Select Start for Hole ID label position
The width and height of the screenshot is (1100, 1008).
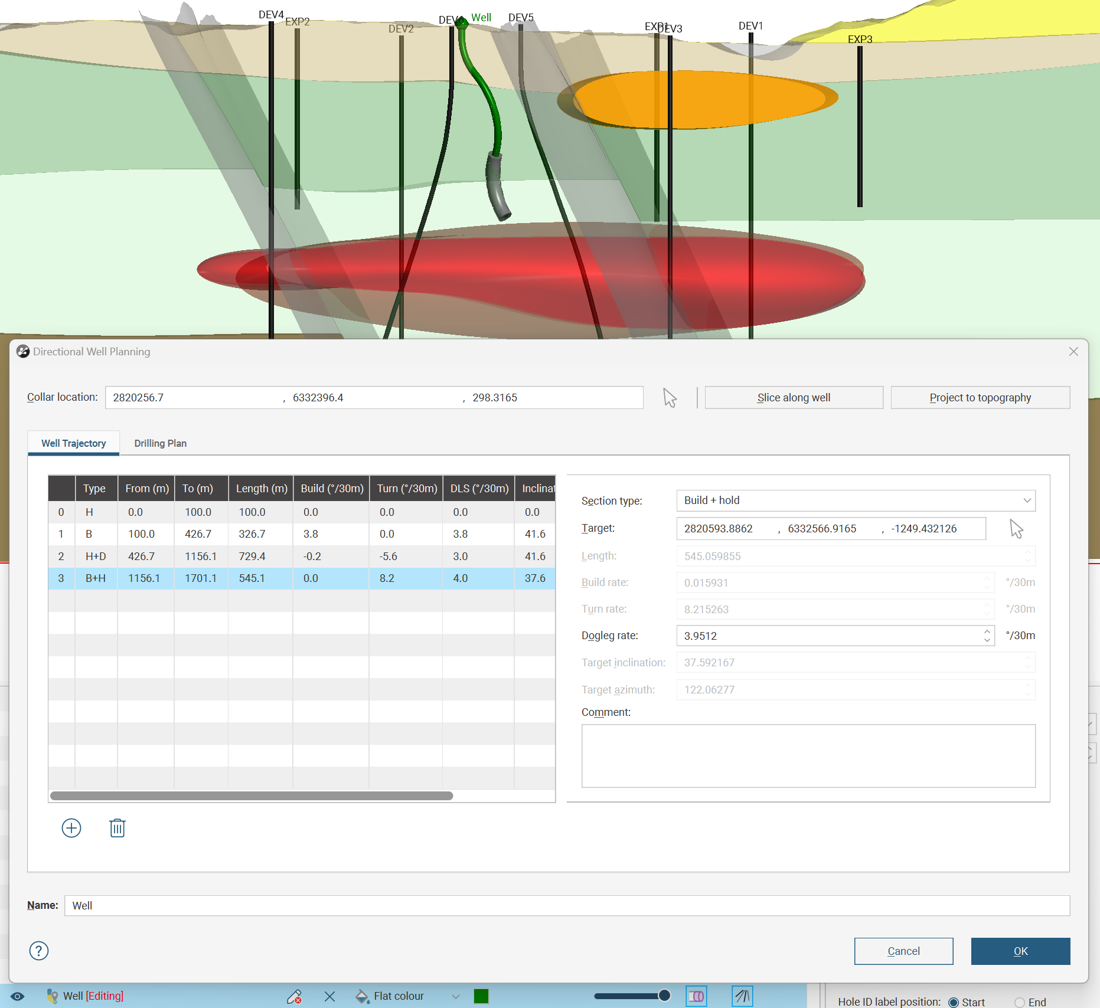(x=954, y=1002)
